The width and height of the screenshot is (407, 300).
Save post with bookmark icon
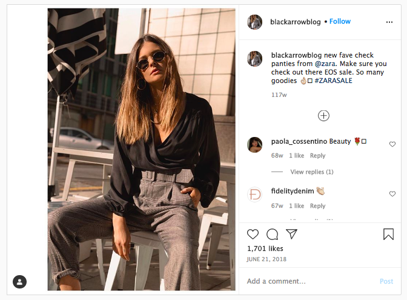(388, 234)
